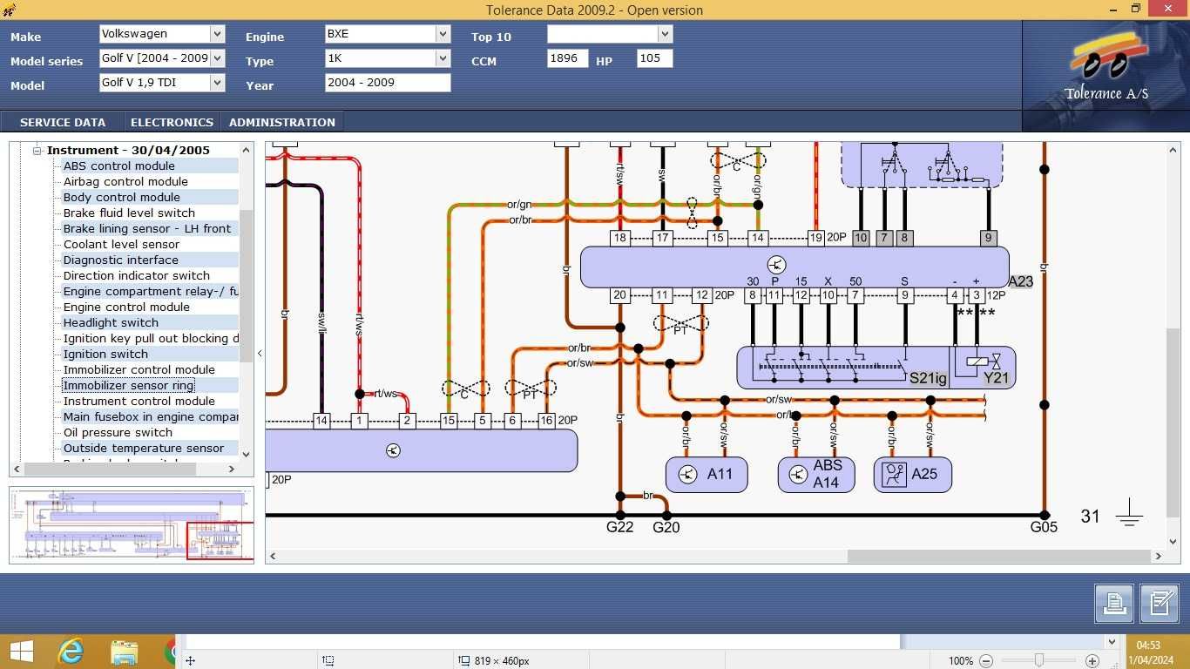Image resolution: width=1190 pixels, height=669 pixels.
Task: Click tree panel scroll down arrow
Action: coord(246,454)
